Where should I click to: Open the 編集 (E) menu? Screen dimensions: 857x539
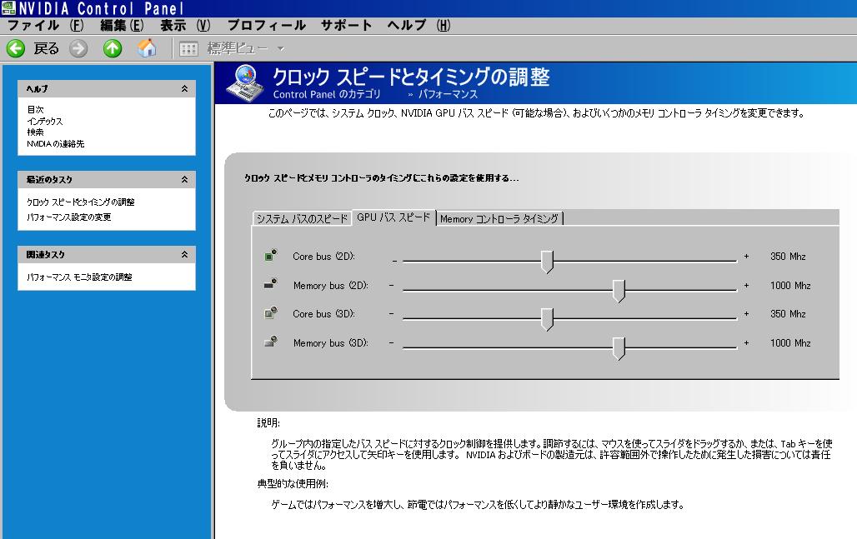(x=122, y=25)
